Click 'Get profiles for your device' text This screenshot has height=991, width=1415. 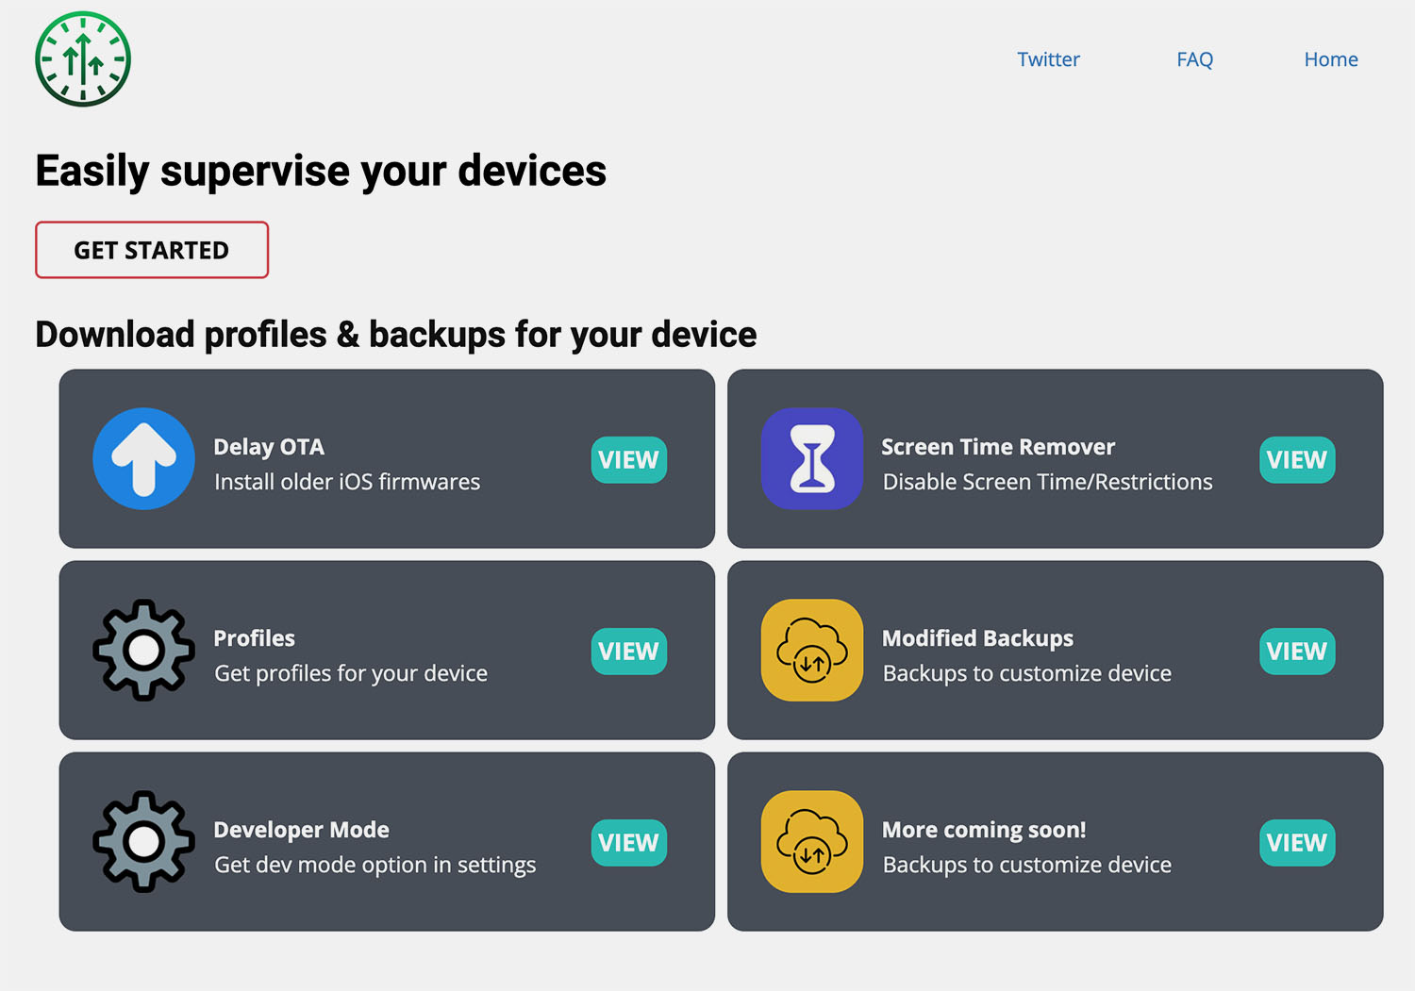click(x=351, y=673)
